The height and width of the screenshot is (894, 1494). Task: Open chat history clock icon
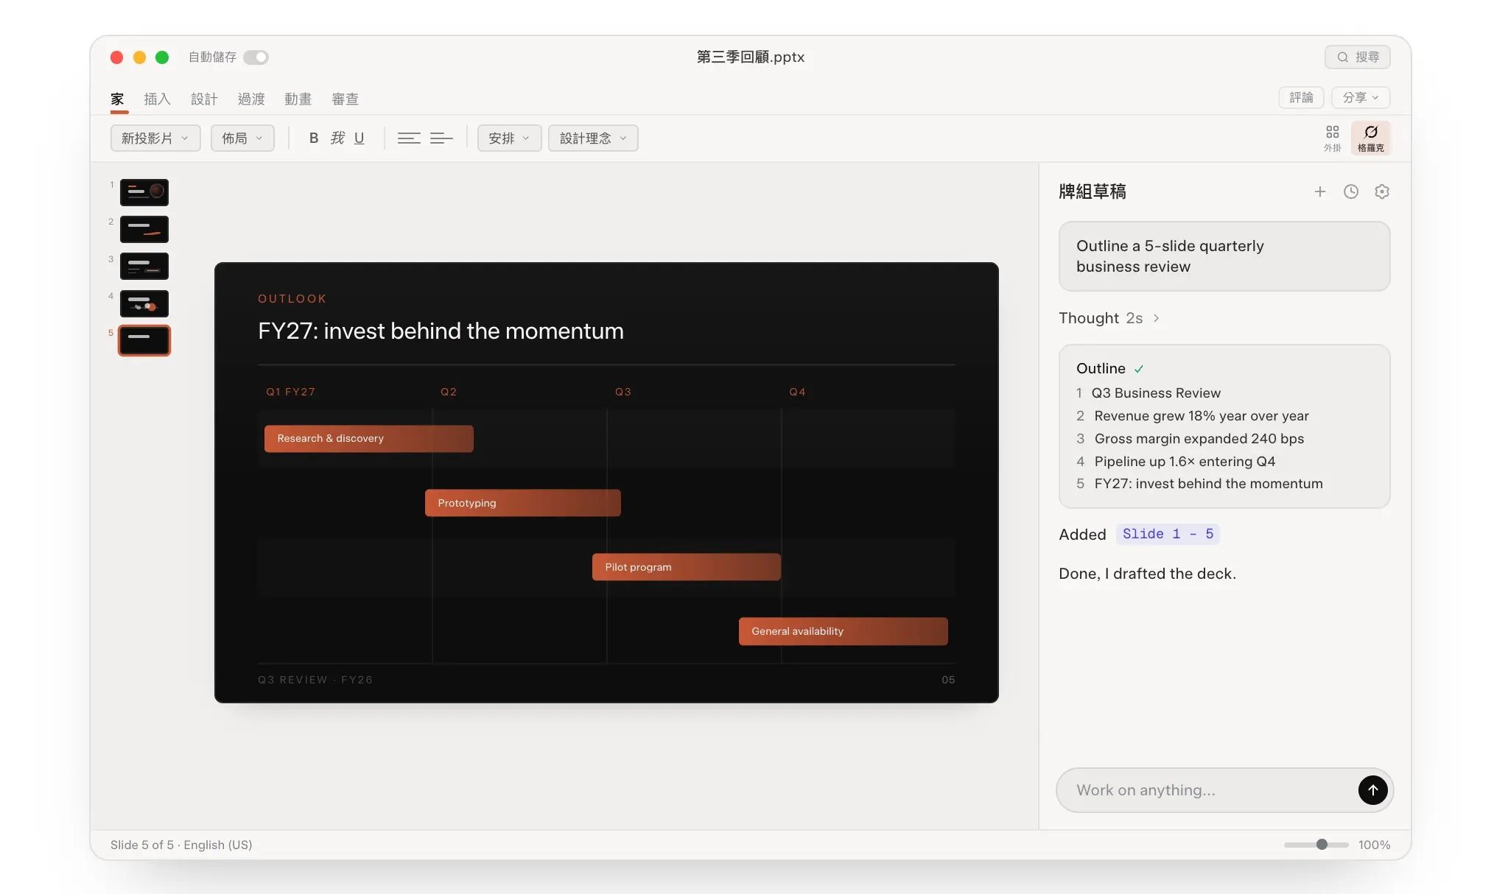(x=1350, y=191)
